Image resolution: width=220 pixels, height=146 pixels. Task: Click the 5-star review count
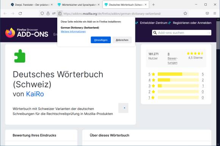(203, 74)
